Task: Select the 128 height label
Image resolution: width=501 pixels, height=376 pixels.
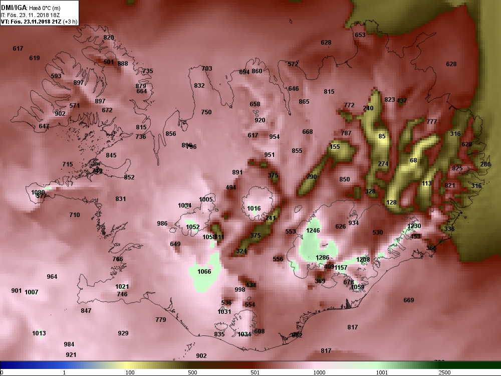Action: [391, 203]
